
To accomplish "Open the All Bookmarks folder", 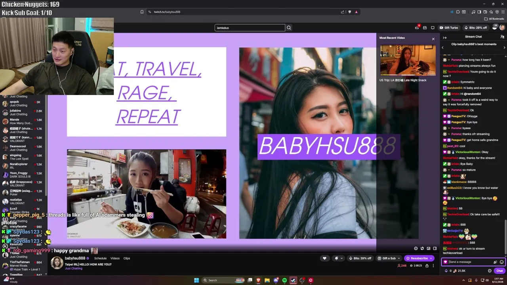I will click(494, 19).
